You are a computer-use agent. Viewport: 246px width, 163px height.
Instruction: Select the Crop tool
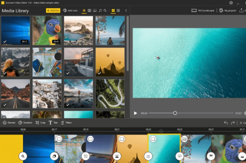click(40, 122)
